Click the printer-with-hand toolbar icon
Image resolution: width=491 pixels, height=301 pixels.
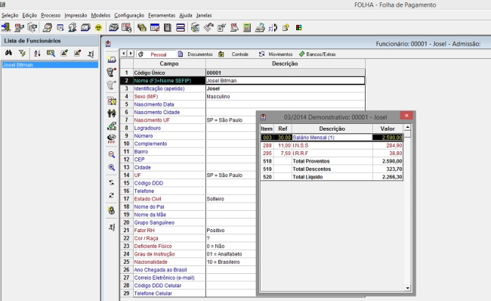pyautogui.click(x=260, y=27)
